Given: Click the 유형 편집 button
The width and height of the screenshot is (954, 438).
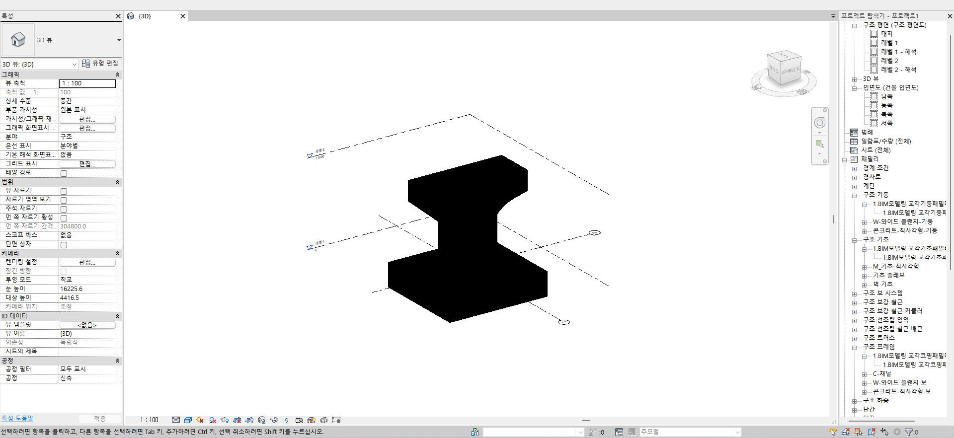Looking at the screenshot, I should coord(100,64).
